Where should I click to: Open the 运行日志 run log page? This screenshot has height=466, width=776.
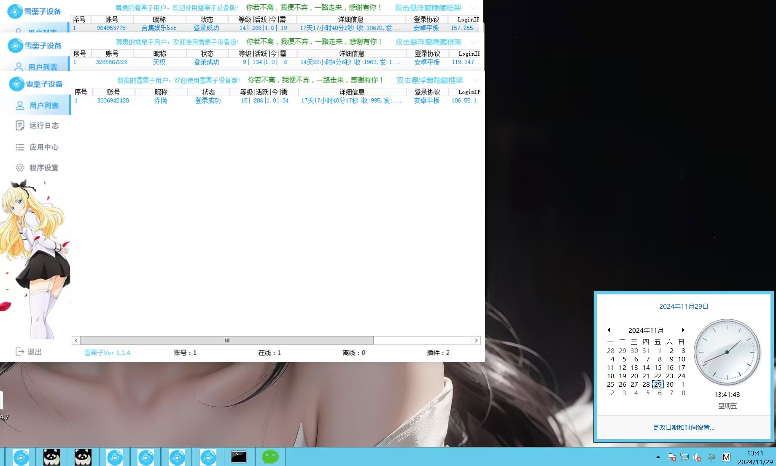(37, 126)
